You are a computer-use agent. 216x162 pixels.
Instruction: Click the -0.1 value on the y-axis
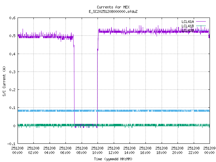11,144
